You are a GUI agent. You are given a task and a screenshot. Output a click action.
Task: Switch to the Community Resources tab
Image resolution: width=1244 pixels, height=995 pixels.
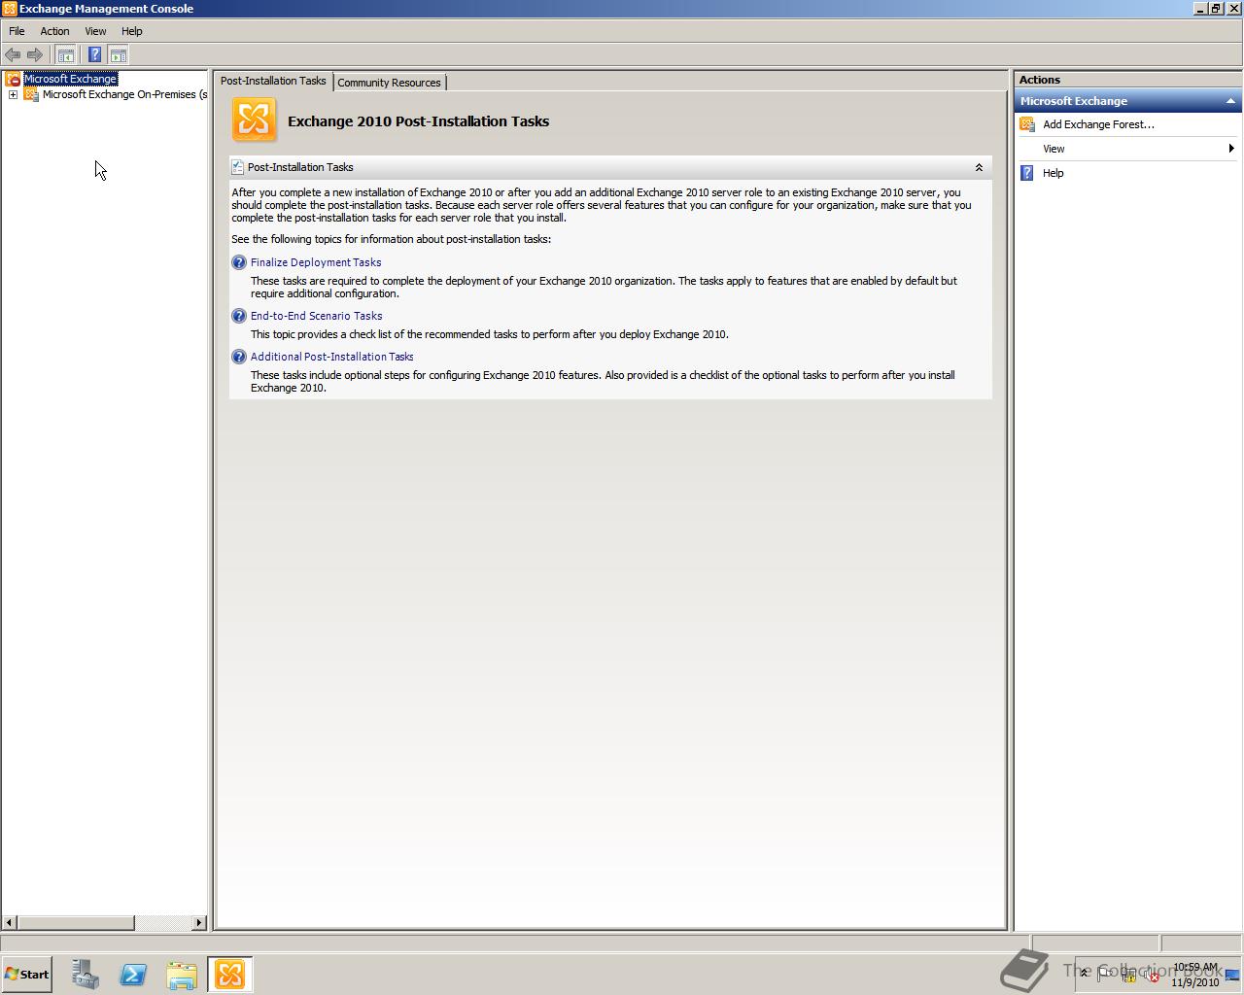(x=389, y=83)
